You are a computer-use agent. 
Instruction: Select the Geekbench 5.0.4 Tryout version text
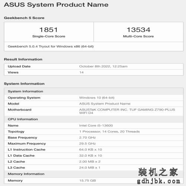(51, 46)
